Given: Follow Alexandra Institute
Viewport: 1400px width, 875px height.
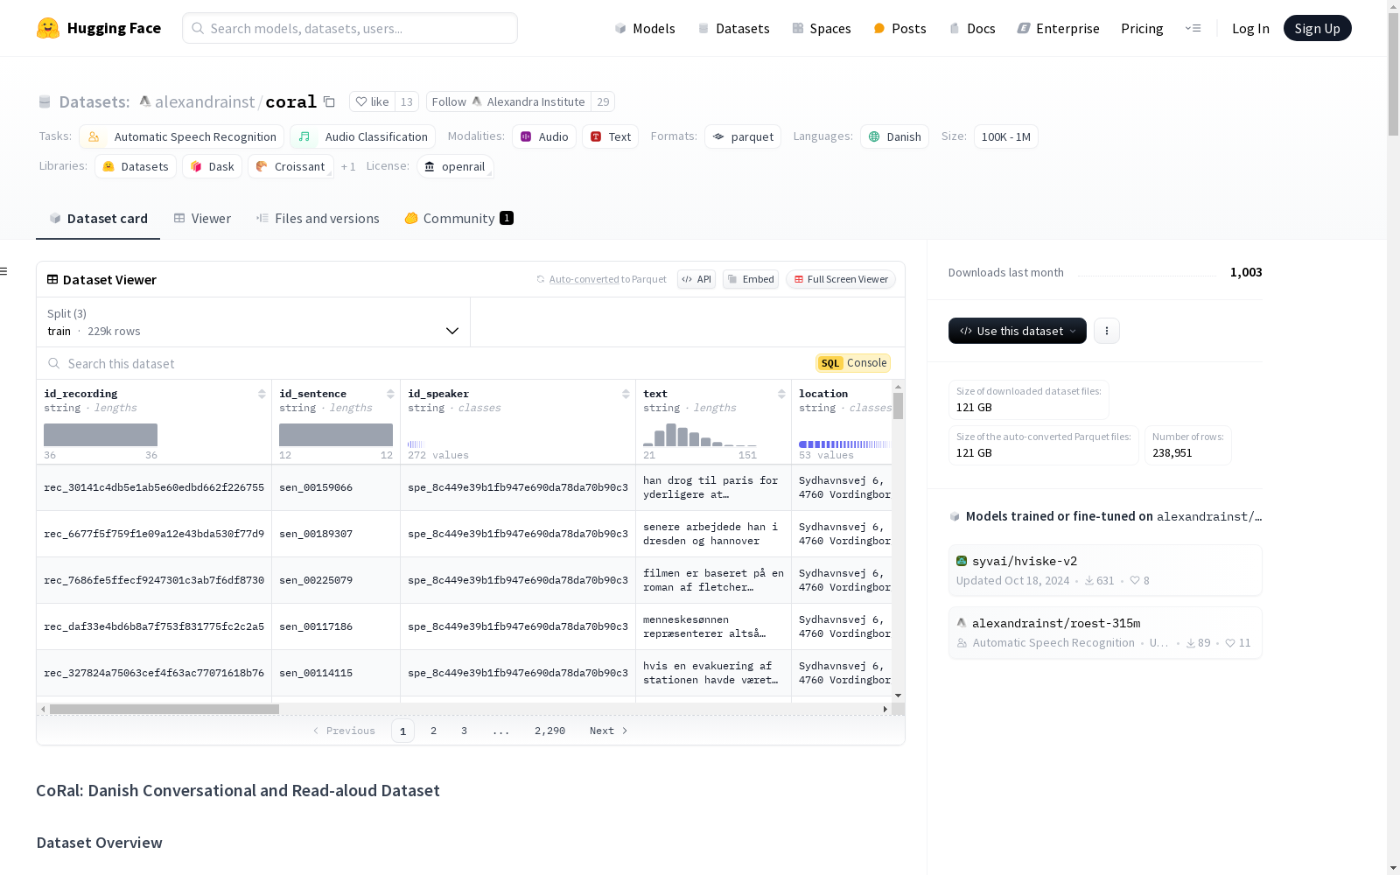Looking at the screenshot, I should point(508,101).
